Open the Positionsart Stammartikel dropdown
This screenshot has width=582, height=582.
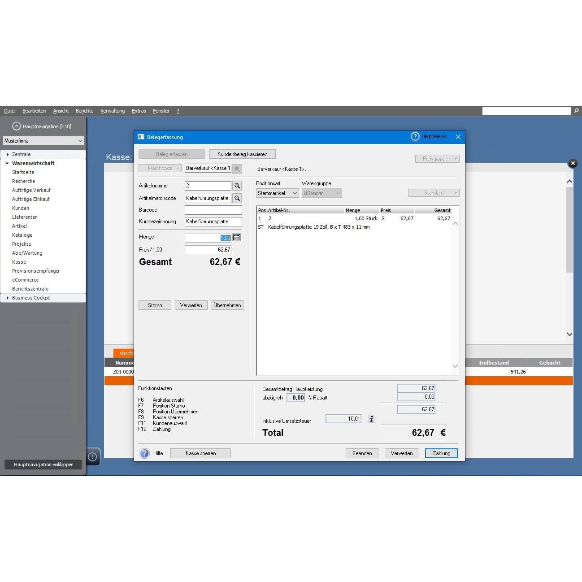(278, 193)
